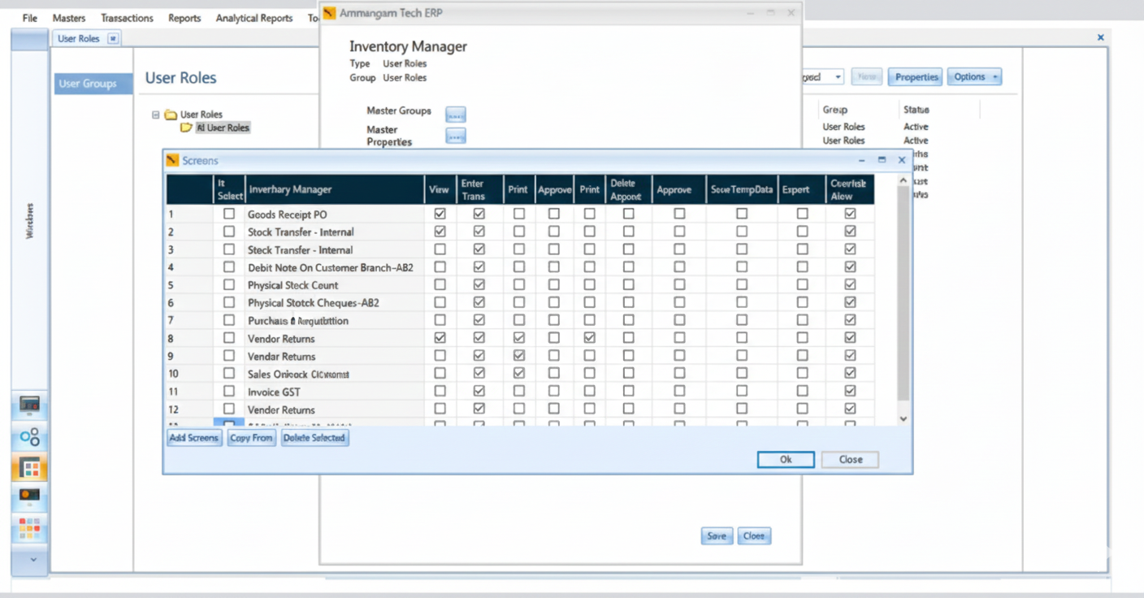
Task: Open the Options dropdown button
Action: tap(973, 77)
